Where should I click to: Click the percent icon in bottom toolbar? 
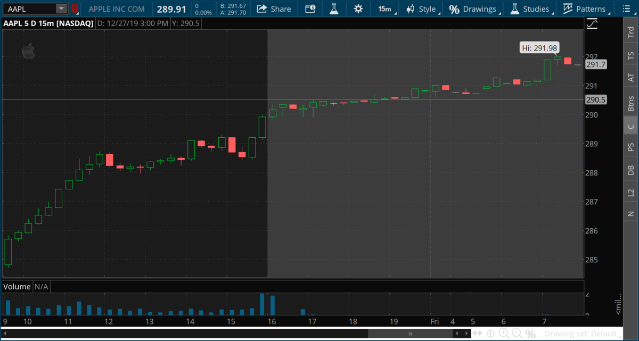click(x=530, y=334)
